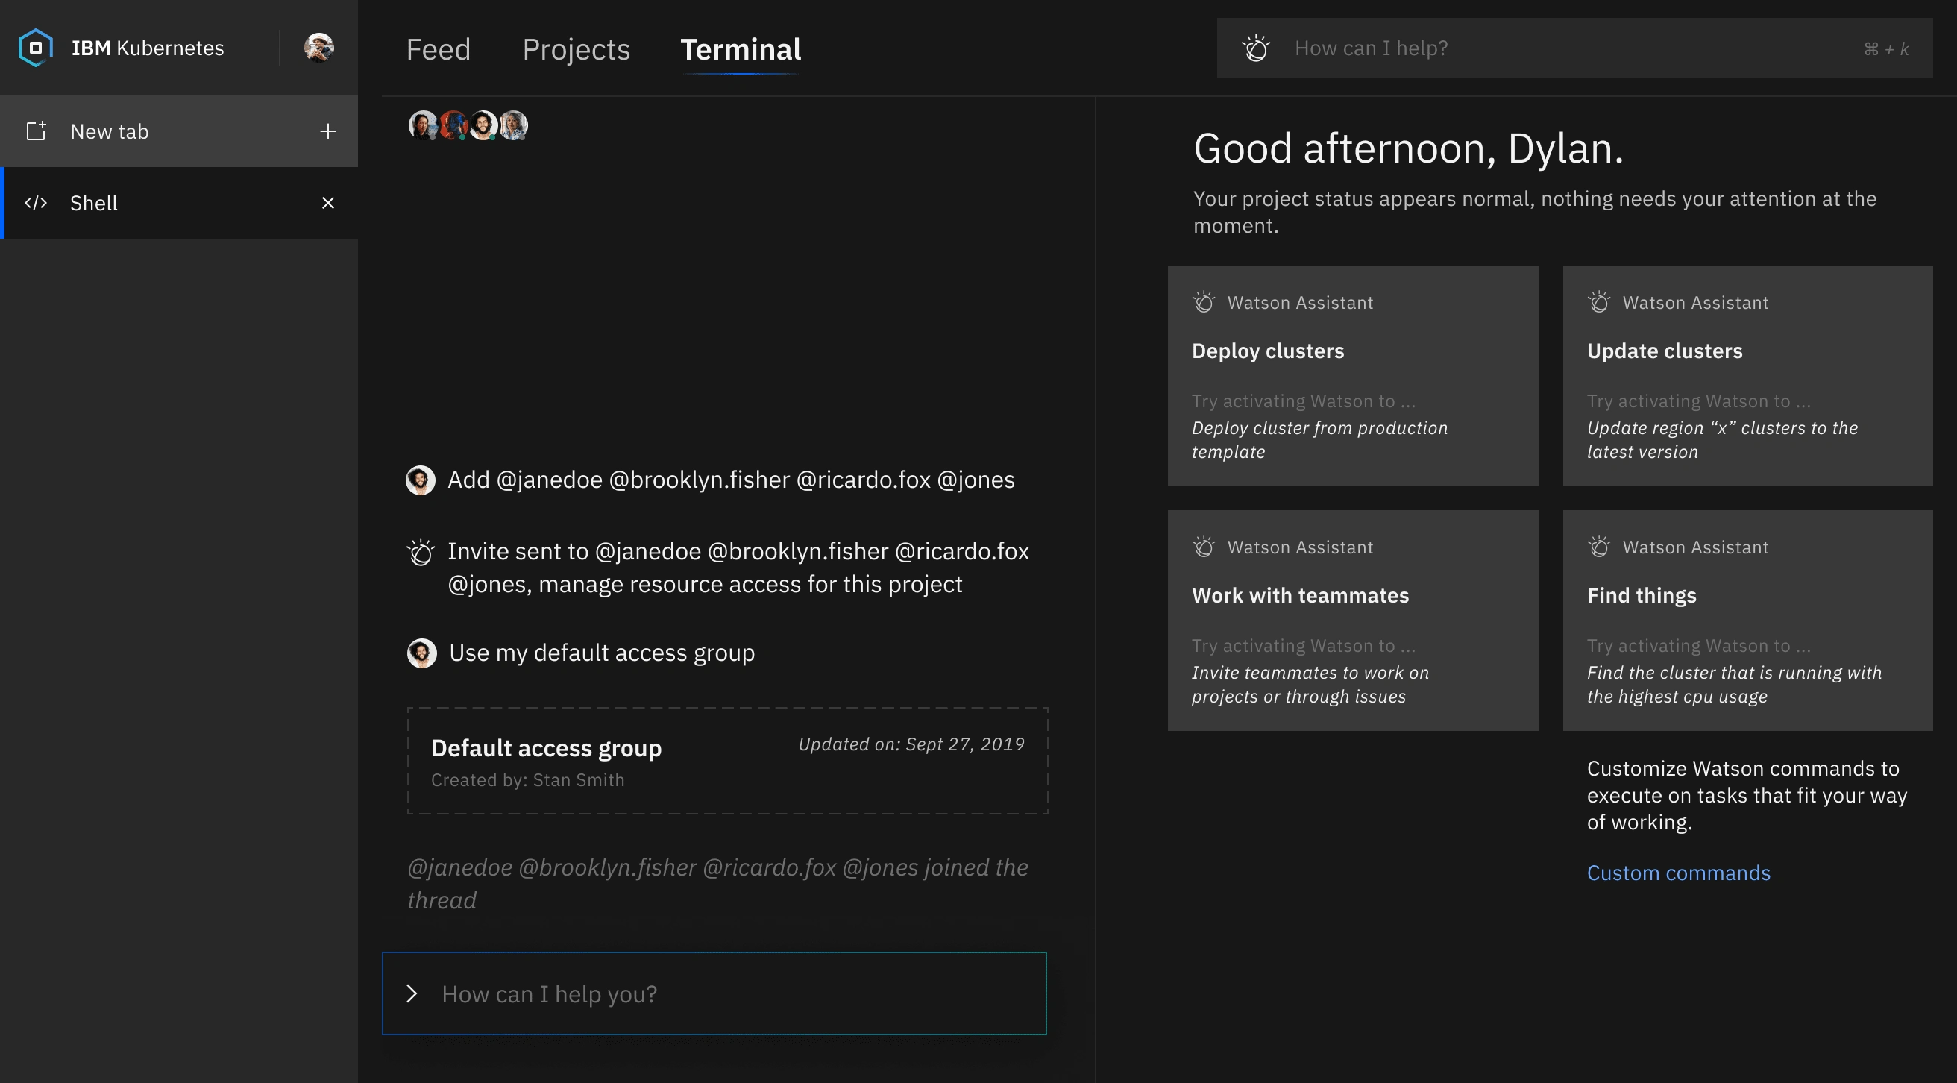Click Add @janedoe @brooklyn.fisher message text

pos(731,480)
